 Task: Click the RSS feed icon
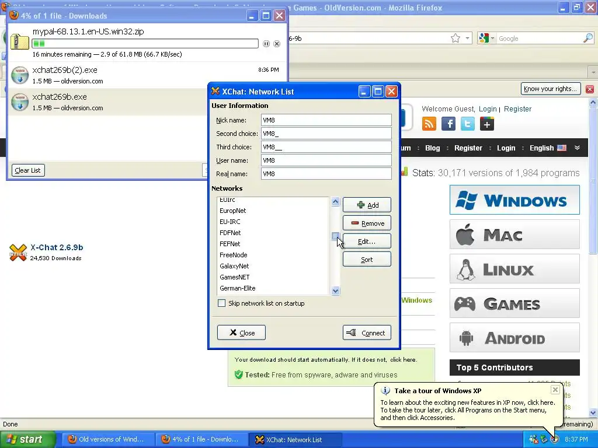coord(429,124)
